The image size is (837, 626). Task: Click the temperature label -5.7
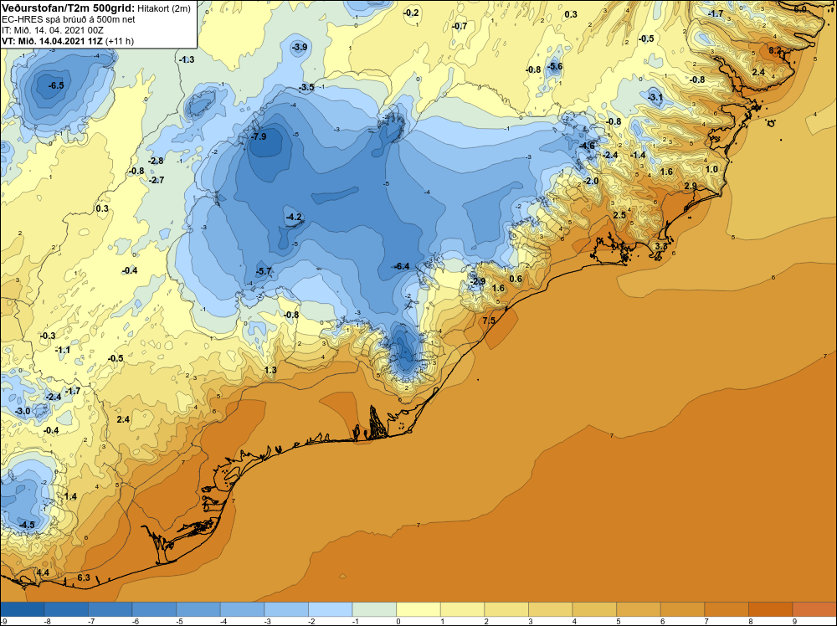coord(264,272)
